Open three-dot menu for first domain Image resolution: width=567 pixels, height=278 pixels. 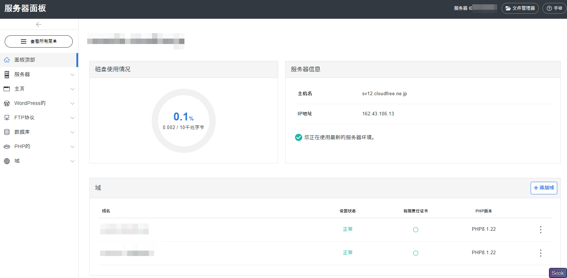click(x=540, y=230)
